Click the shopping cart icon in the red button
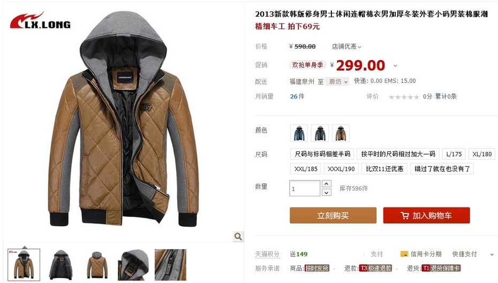The image size is (498, 283). pos(405,216)
